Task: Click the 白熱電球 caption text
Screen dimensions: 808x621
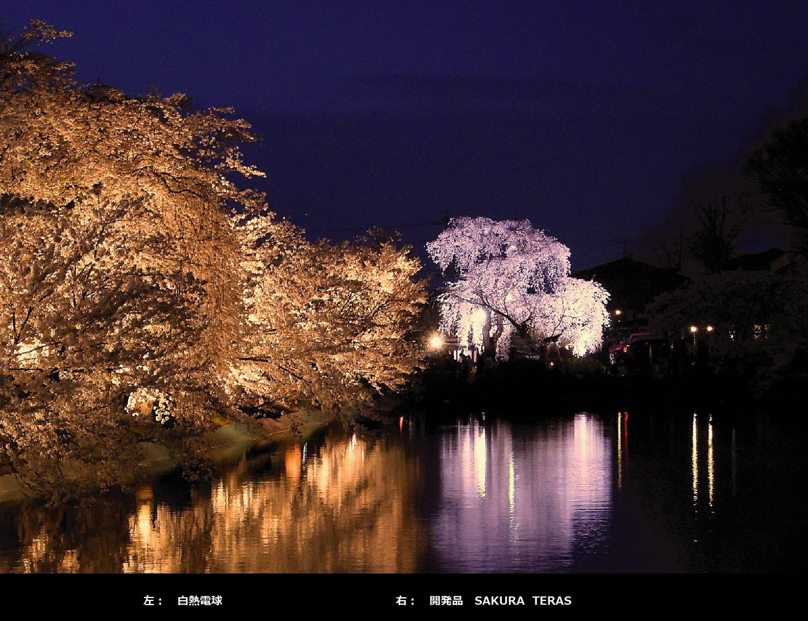Action: [x=200, y=601]
